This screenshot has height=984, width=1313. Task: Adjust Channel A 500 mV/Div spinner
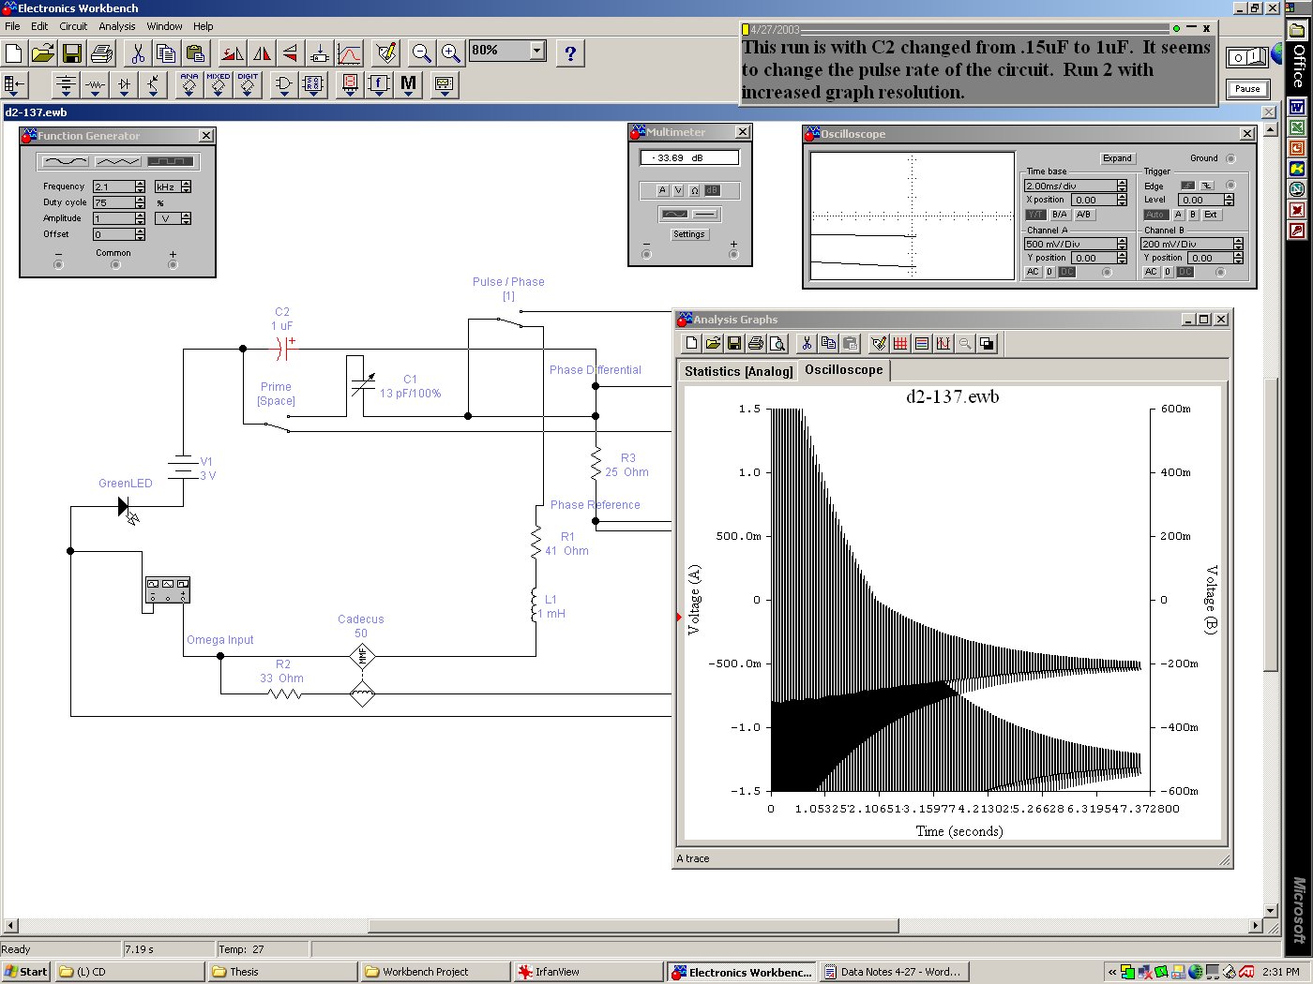click(x=1122, y=244)
